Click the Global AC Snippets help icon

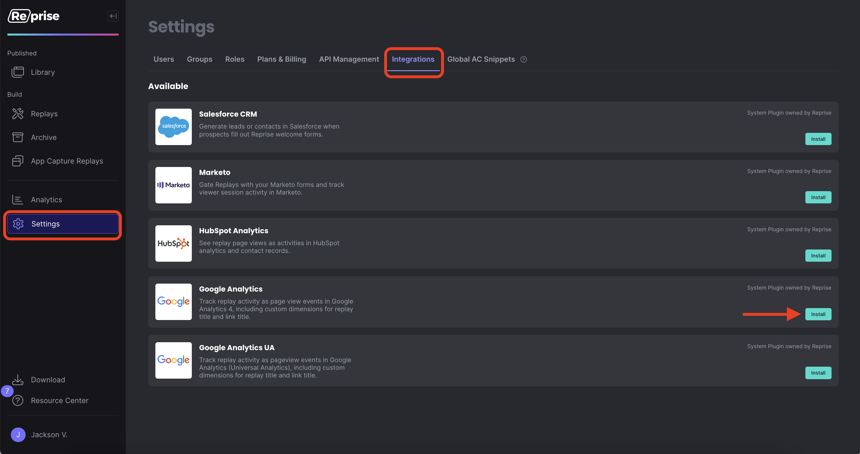click(x=523, y=59)
